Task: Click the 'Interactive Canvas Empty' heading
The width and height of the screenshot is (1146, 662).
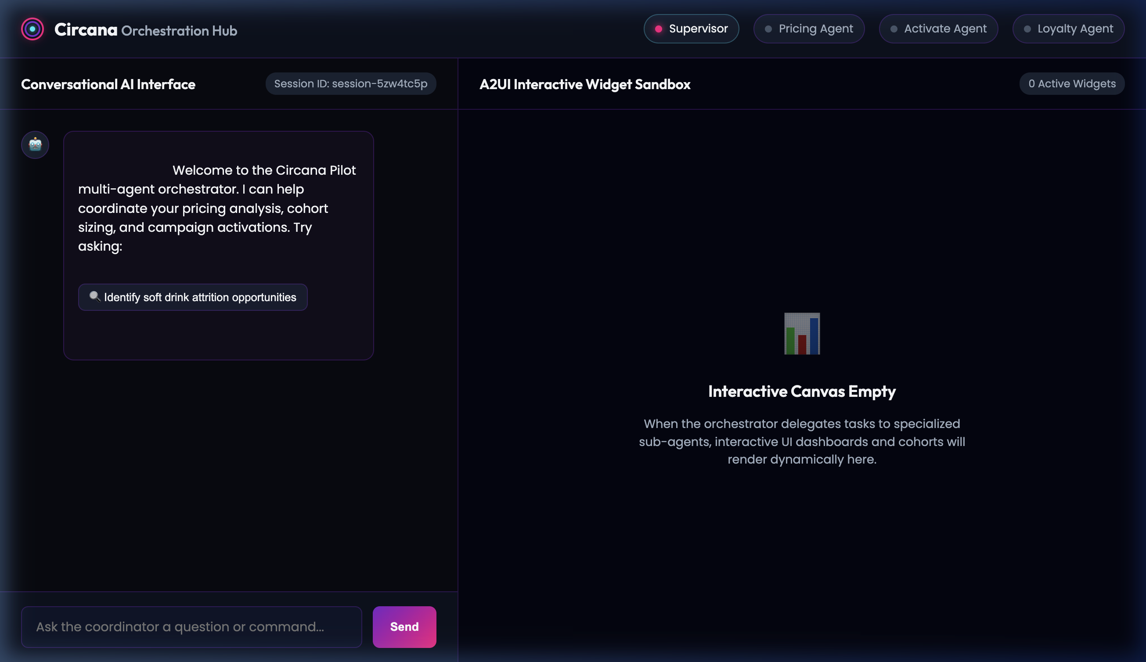Action: (x=802, y=392)
